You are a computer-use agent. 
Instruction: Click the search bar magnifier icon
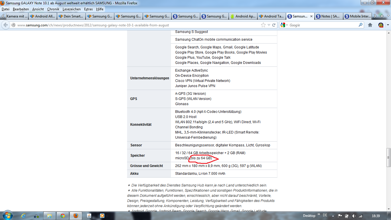click(361, 25)
